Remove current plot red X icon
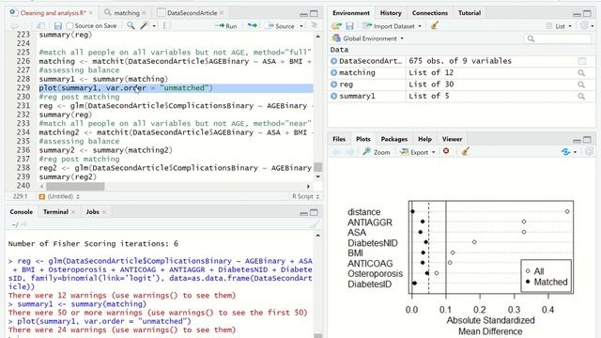The width and height of the screenshot is (601, 338). coord(446,151)
